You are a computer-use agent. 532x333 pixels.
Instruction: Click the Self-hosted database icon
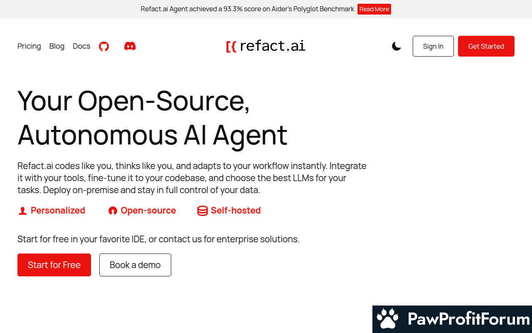pyautogui.click(x=202, y=211)
